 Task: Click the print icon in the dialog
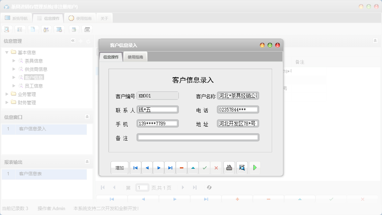pyautogui.click(x=229, y=167)
